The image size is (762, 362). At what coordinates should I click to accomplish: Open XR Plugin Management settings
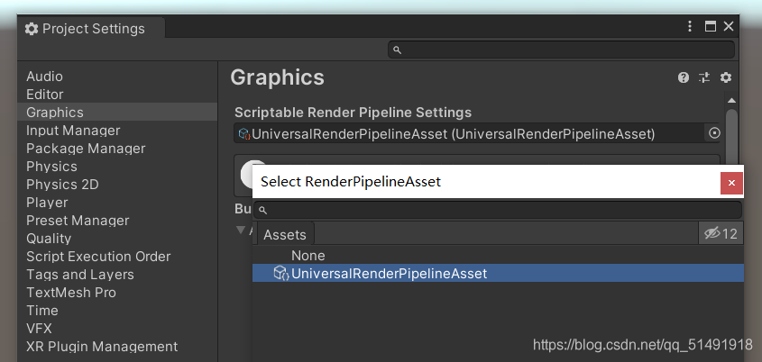(117, 347)
